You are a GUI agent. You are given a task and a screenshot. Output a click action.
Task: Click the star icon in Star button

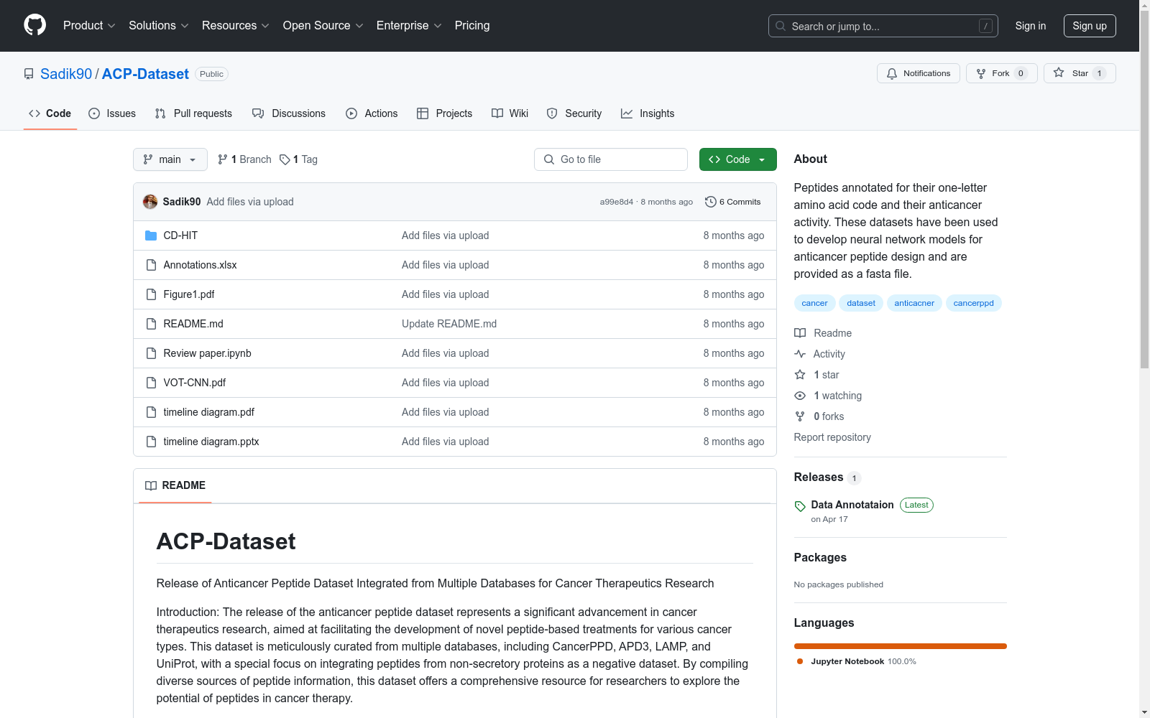tap(1059, 73)
